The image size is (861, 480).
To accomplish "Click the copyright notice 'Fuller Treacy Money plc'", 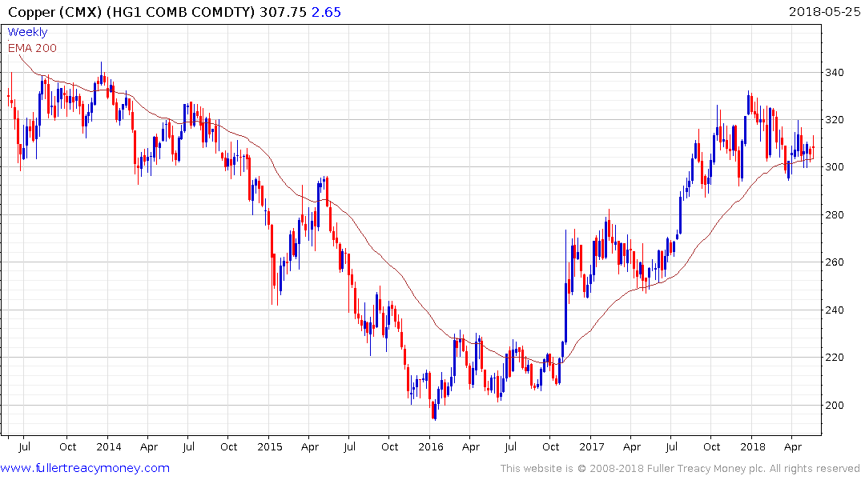I will [x=706, y=469].
